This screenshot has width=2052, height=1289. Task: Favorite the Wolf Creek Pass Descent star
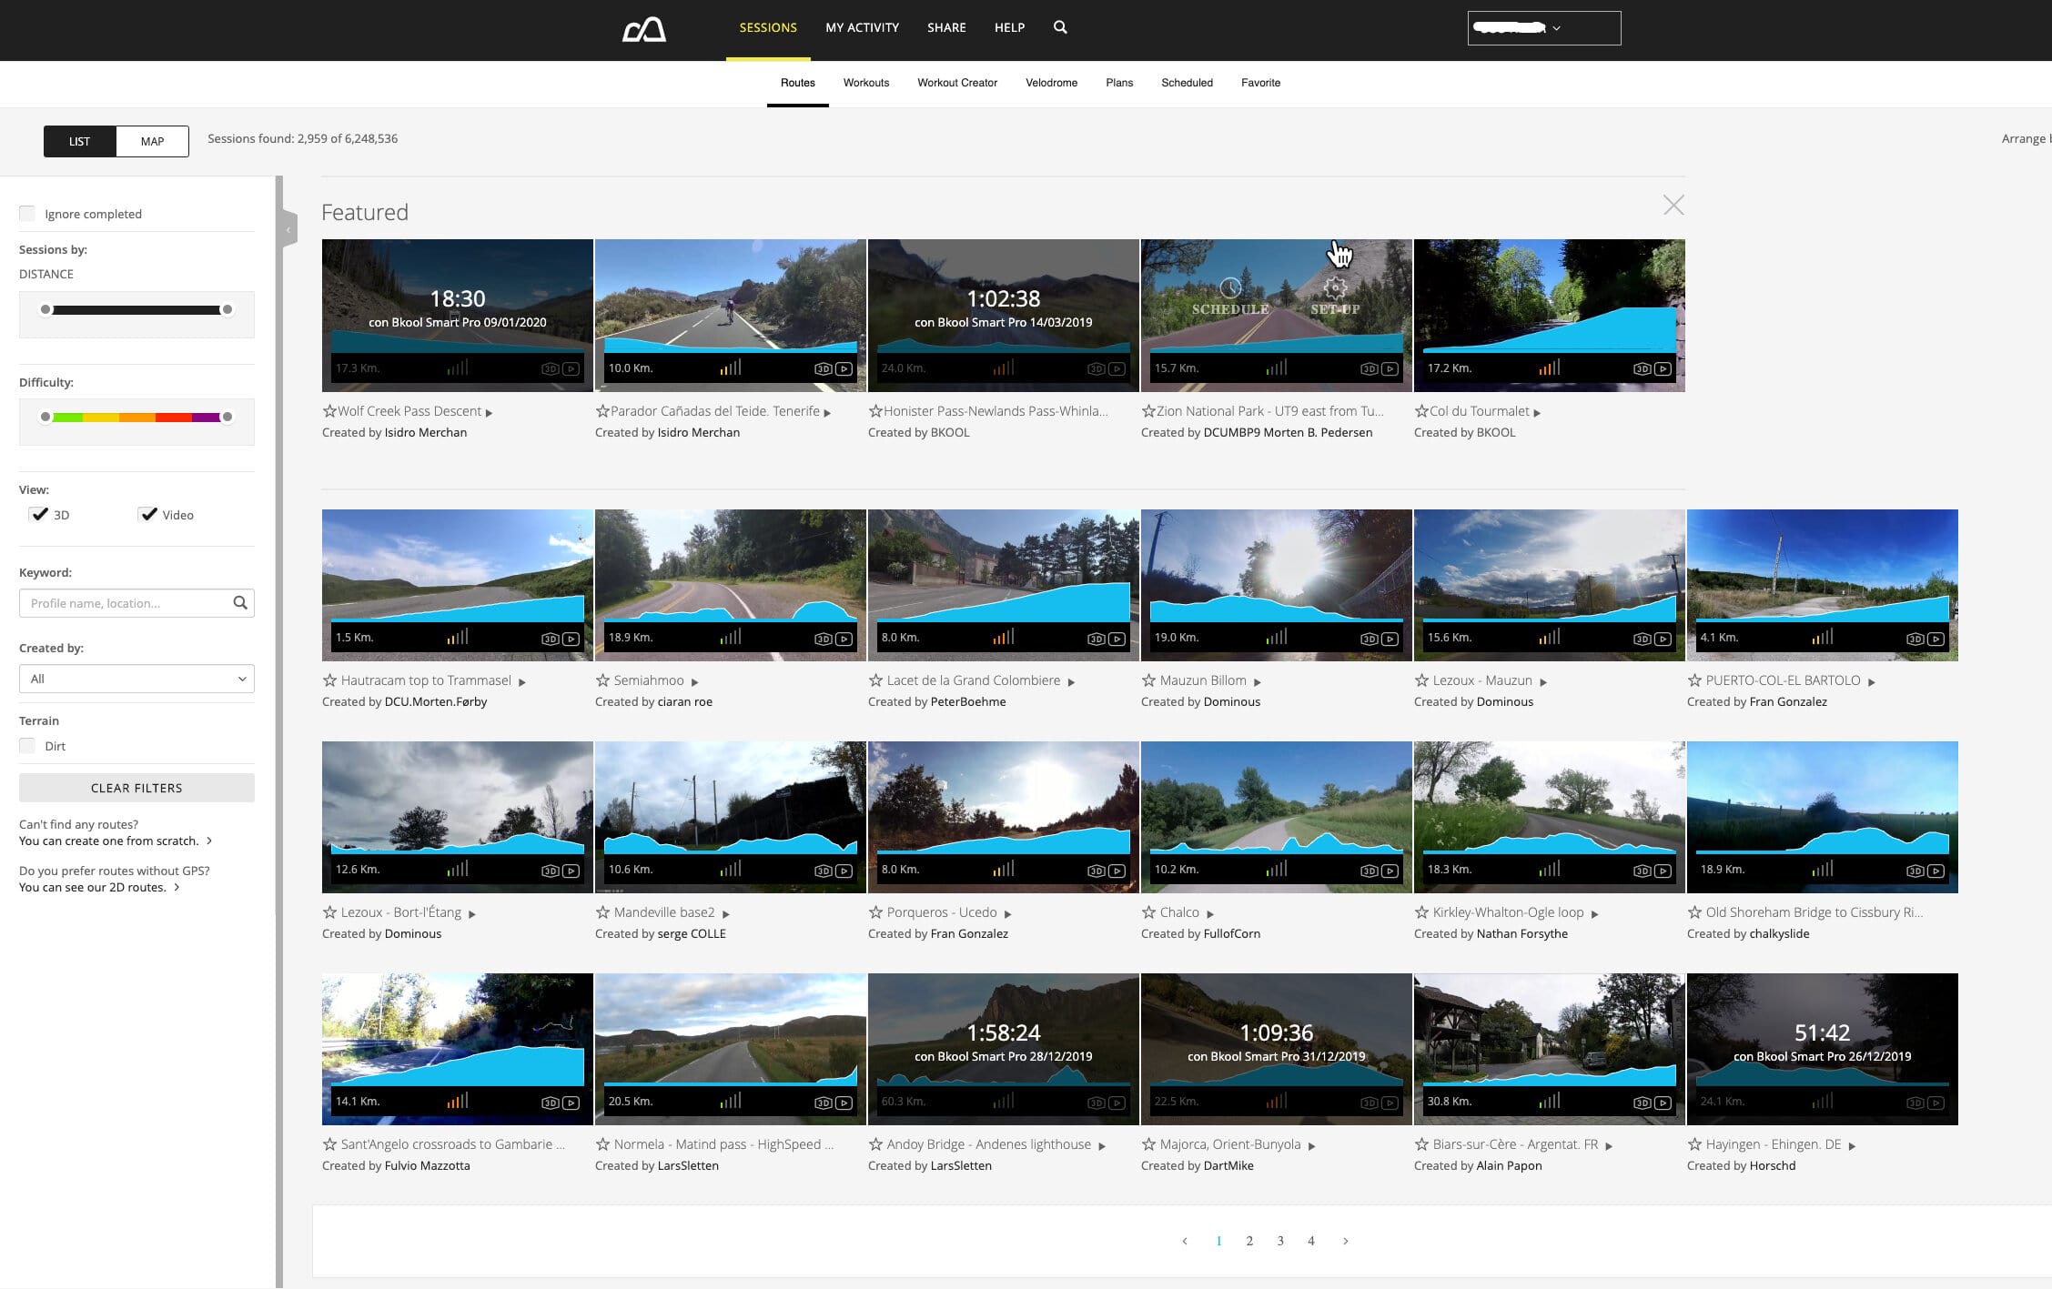coord(329,411)
